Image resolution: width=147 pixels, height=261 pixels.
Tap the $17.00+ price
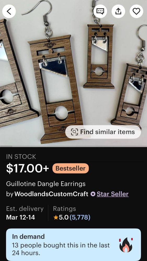coord(27,168)
